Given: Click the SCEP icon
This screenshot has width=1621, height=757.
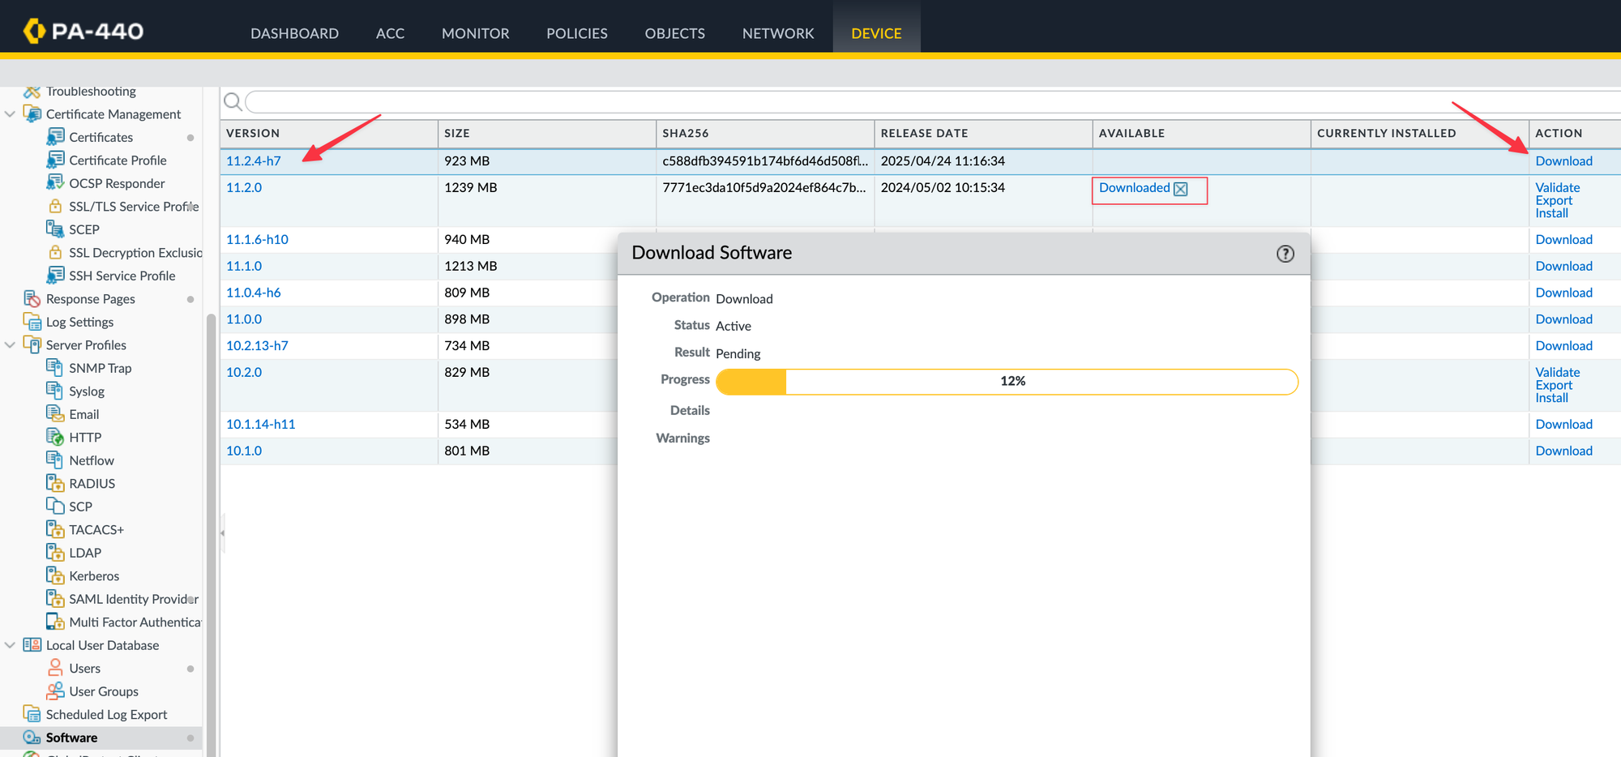Looking at the screenshot, I should tap(55, 229).
